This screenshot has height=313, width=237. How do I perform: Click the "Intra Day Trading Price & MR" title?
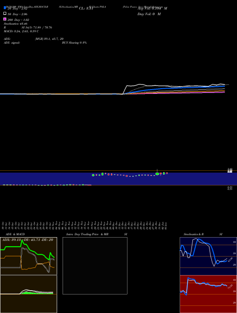point(87,234)
